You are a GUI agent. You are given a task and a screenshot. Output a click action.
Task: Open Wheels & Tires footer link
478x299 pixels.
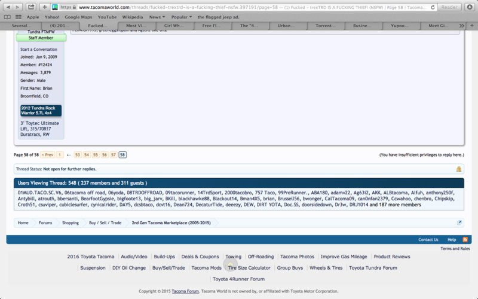[326, 268]
